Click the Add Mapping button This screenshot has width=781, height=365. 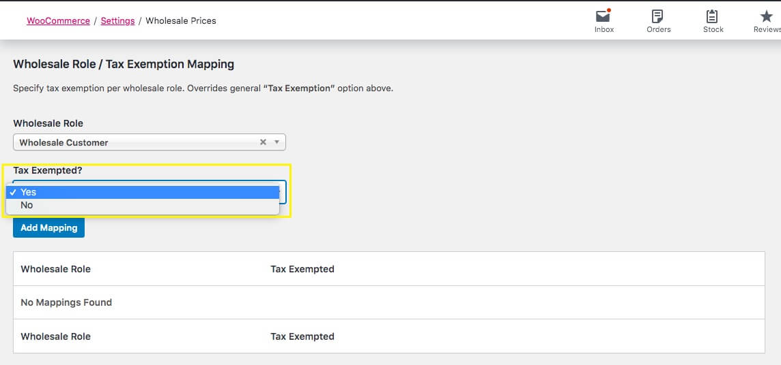pos(48,227)
